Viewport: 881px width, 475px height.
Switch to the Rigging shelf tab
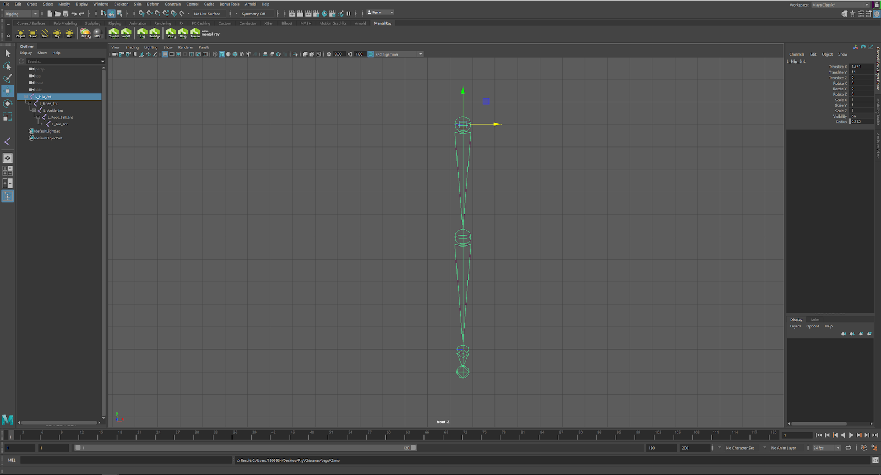pos(115,23)
